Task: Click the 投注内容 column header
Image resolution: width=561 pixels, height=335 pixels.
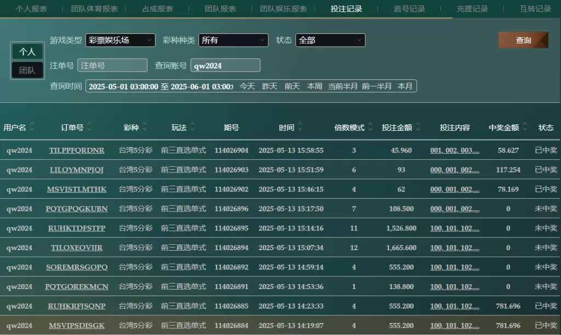Action: [454, 128]
